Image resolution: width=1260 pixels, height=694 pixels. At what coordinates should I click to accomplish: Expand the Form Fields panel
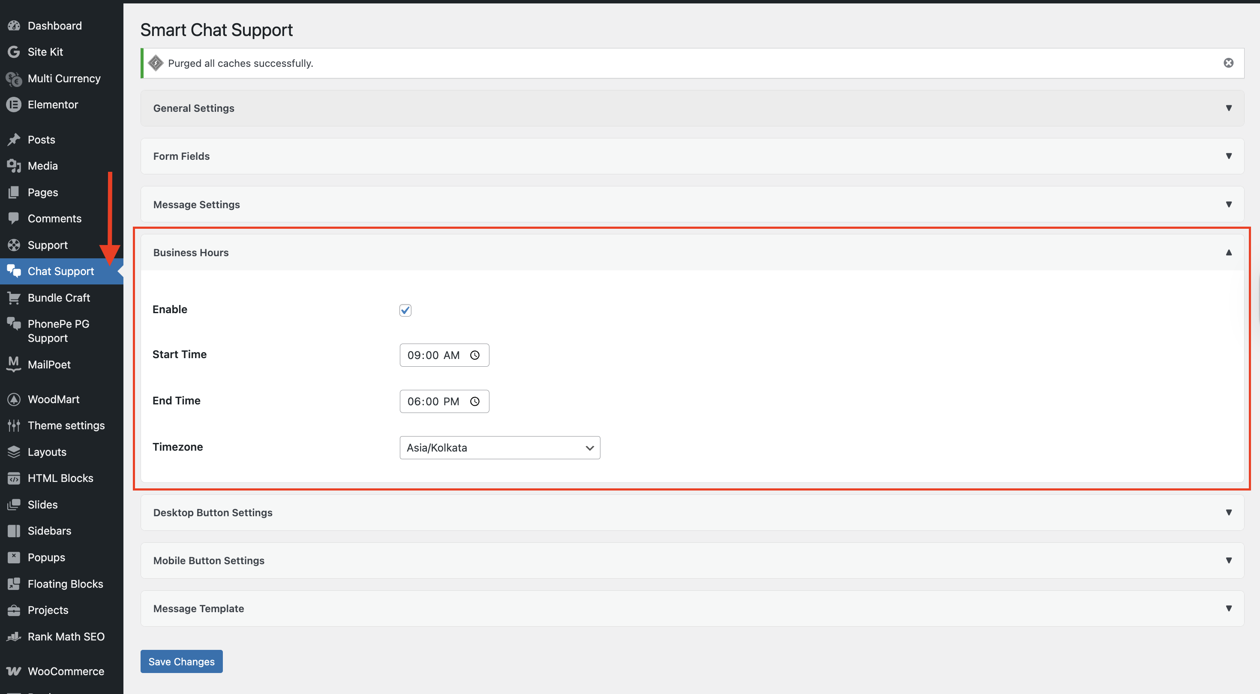tap(692, 156)
